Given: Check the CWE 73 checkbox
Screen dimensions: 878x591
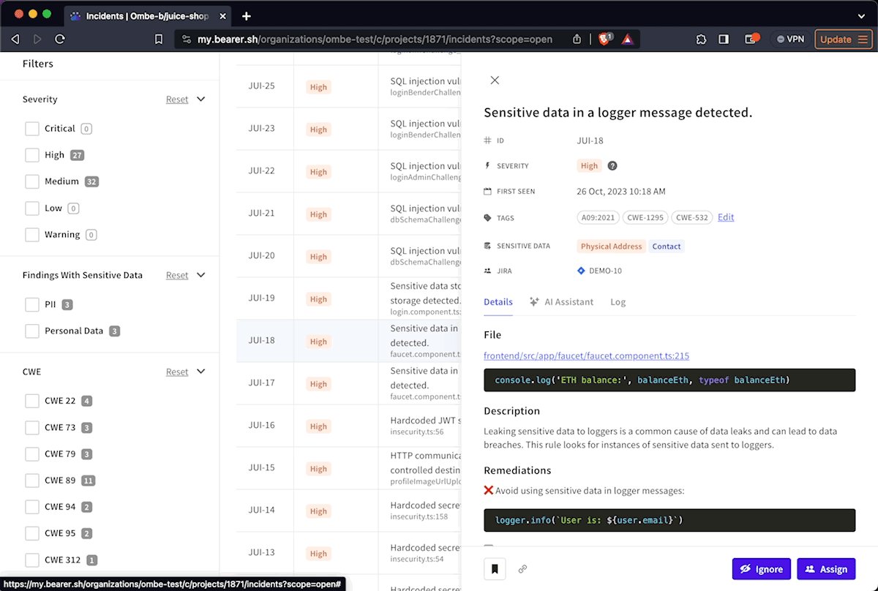Looking at the screenshot, I should pos(32,428).
